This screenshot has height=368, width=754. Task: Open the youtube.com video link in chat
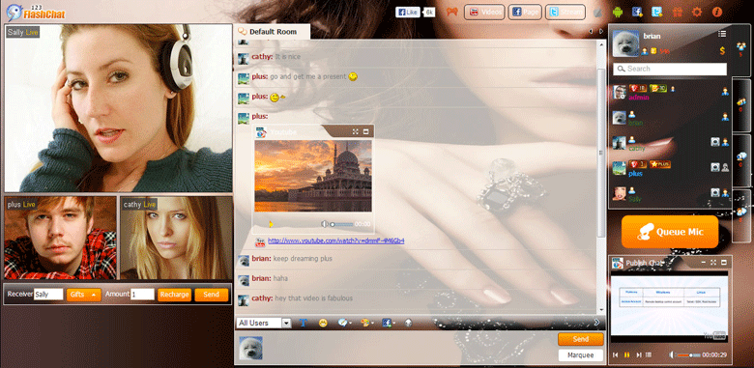[335, 241]
